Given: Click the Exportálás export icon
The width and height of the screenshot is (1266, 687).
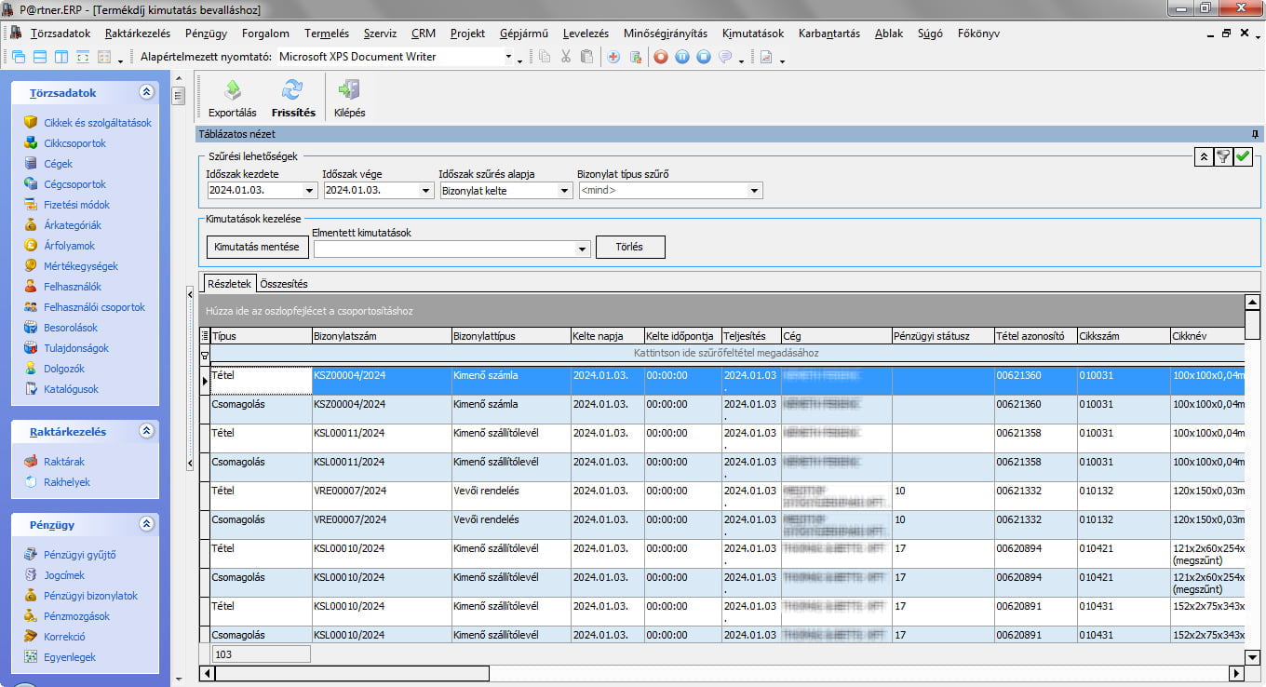Looking at the screenshot, I should tap(232, 91).
